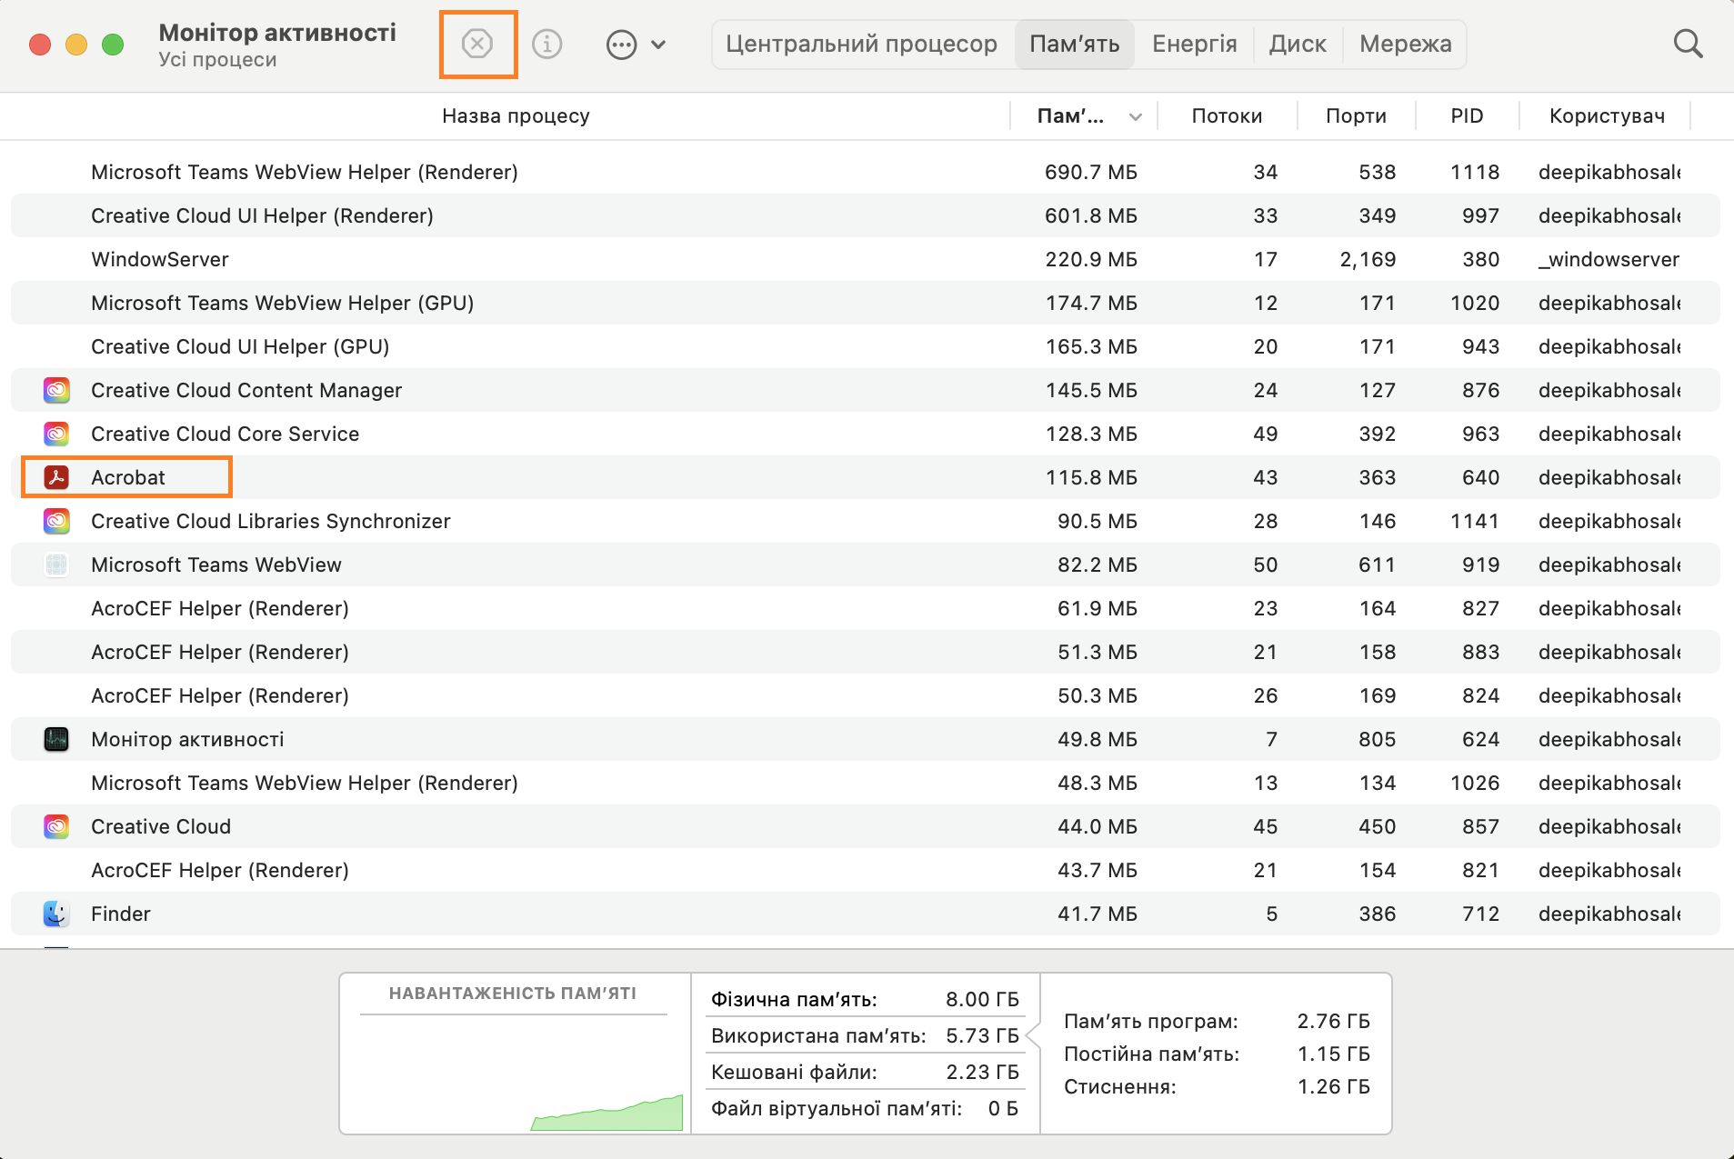Click the Creative Cloud Libraries Synchronizer icon
The width and height of the screenshot is (1734, 1159).
pos(56,521)
